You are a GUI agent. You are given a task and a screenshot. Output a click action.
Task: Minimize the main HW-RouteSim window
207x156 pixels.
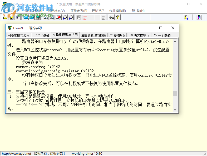click(x=177, y=4)
